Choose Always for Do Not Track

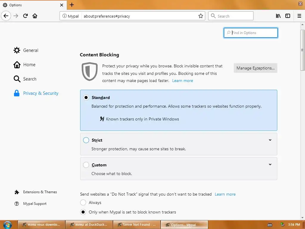tap(83, 202)
